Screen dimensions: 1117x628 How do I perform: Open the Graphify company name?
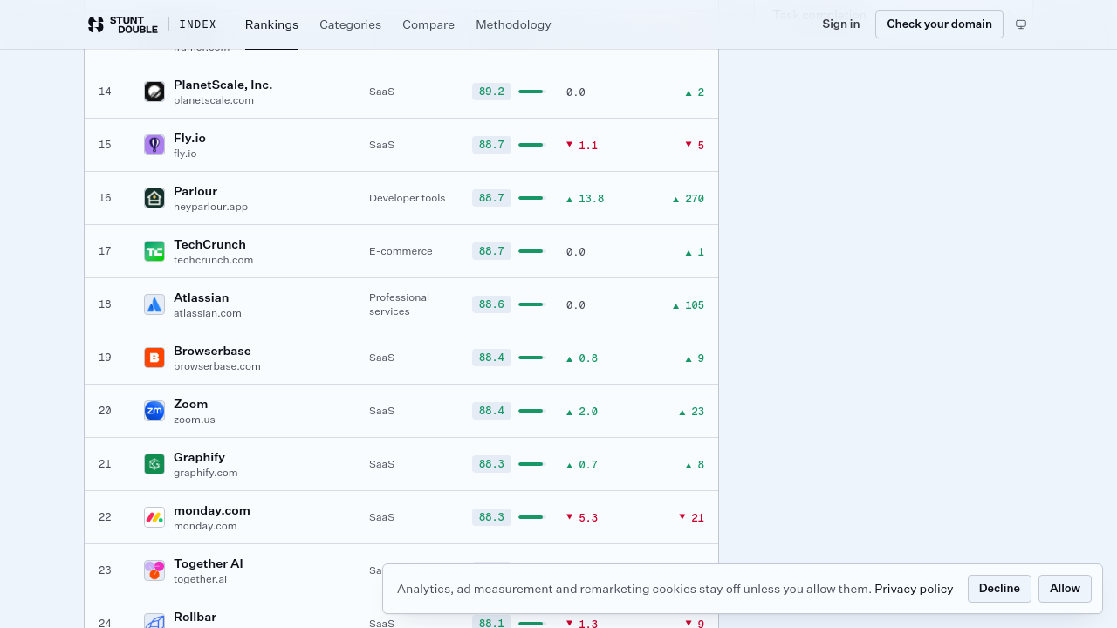199,457
